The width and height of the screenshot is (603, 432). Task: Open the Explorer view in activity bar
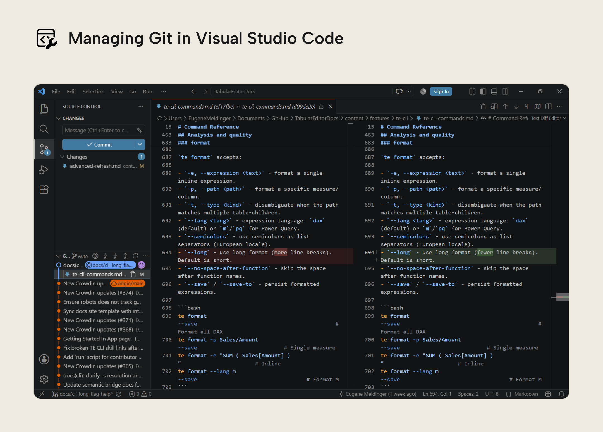[44, 109]
